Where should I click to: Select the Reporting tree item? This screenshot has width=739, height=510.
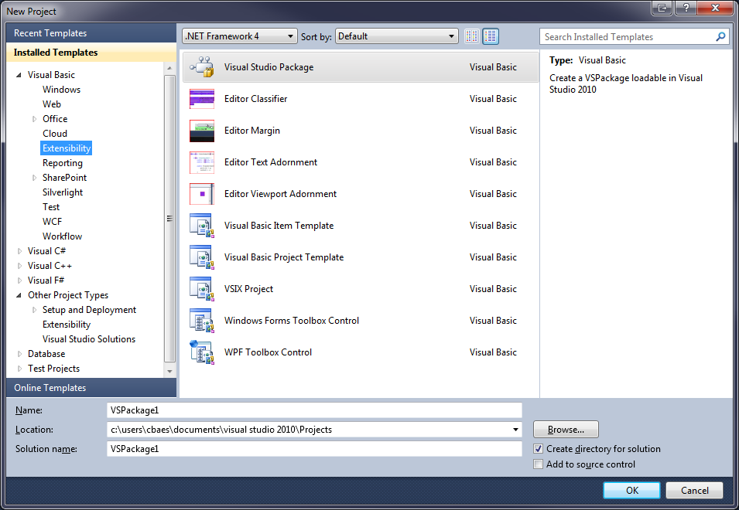(x=62, y=163)
